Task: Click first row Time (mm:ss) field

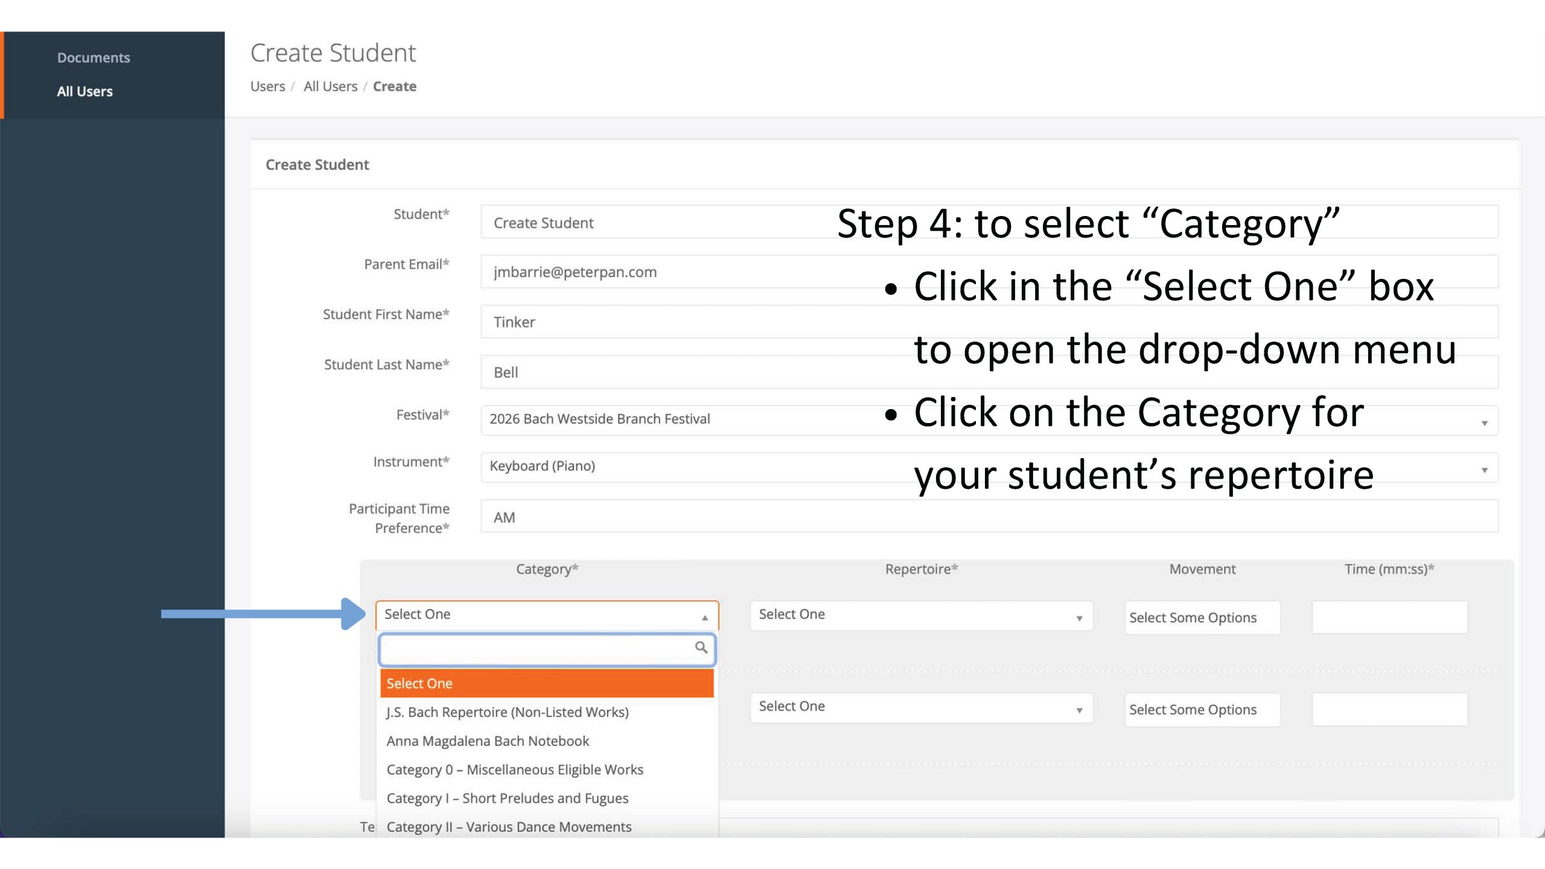Action: (x=1389, y=617)
